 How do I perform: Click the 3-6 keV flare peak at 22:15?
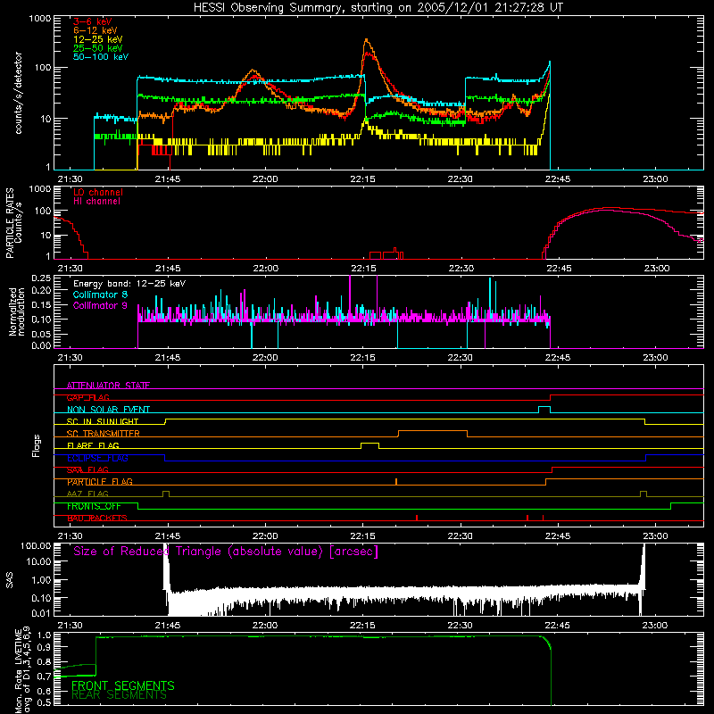pos(367,54)
